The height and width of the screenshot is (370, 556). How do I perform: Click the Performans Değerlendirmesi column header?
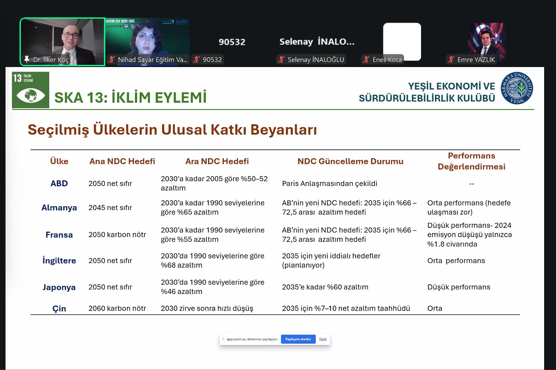(x=471, y=161)
